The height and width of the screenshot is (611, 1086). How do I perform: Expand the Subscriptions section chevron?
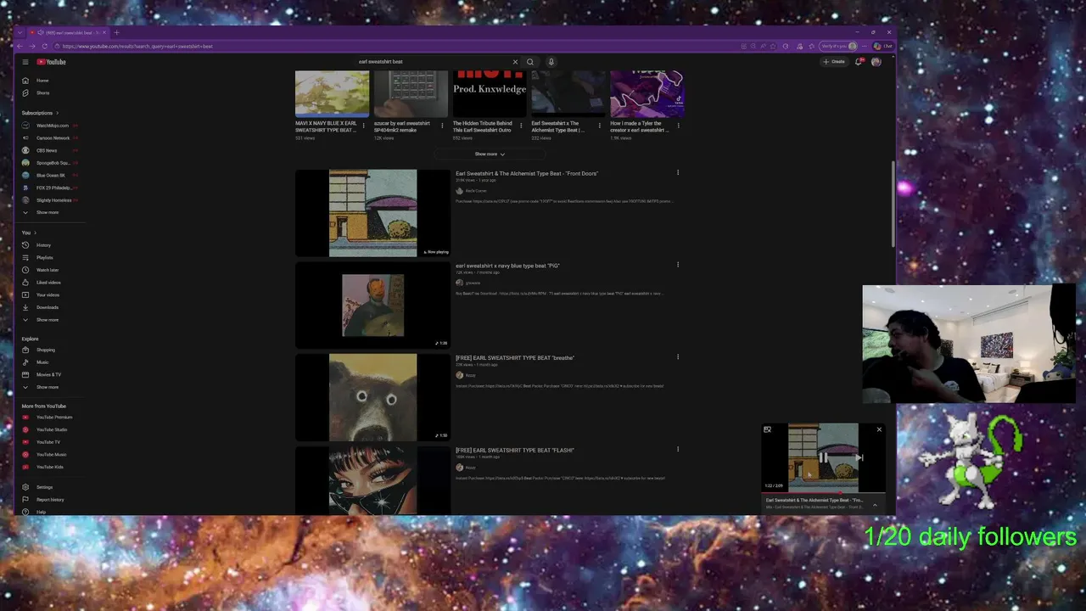pyautogui.click(x=57, y=113)
